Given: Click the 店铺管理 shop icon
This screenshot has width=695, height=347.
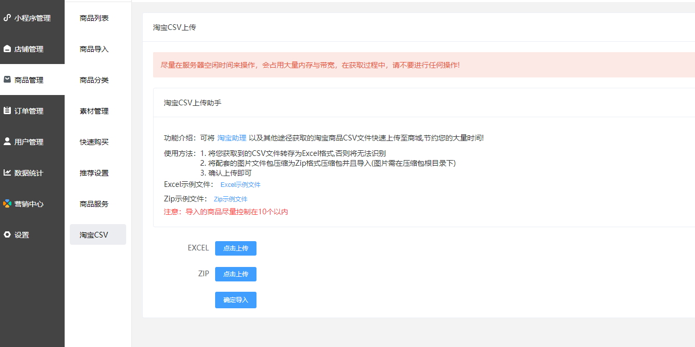Looking at the screenshot, I should [x=7, y=49].
